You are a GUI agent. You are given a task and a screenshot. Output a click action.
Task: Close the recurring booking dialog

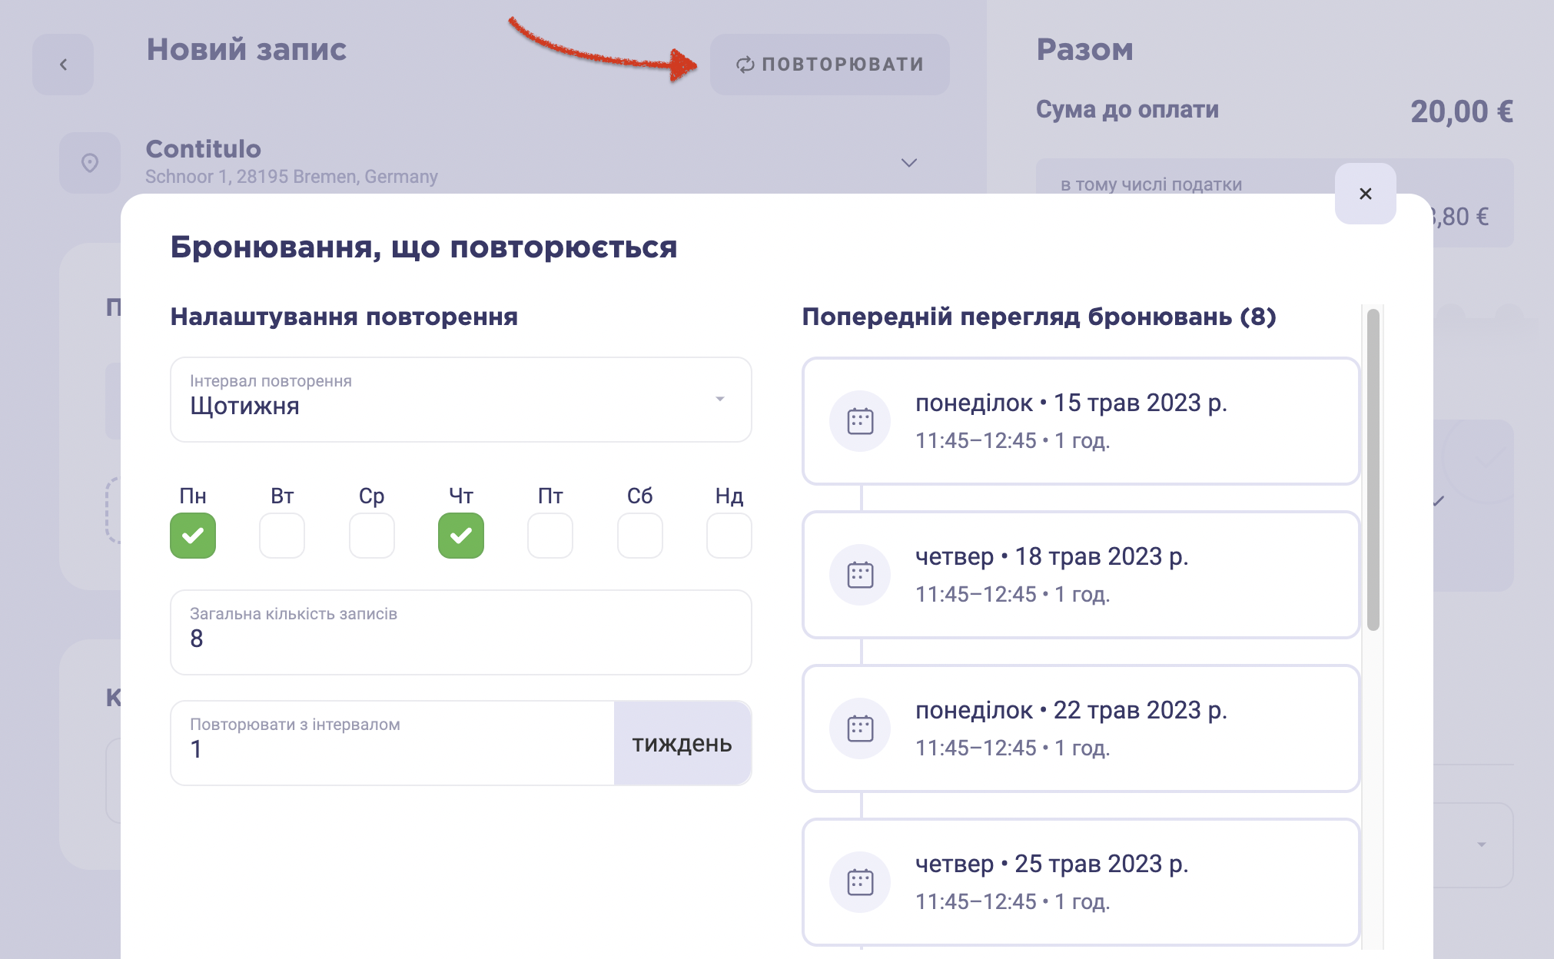[1365, 194]
